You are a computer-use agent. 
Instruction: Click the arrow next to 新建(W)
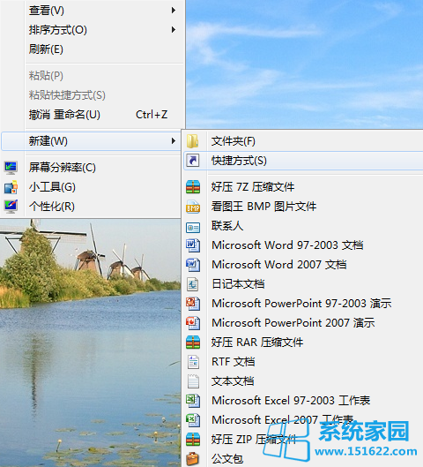[174, 141]
